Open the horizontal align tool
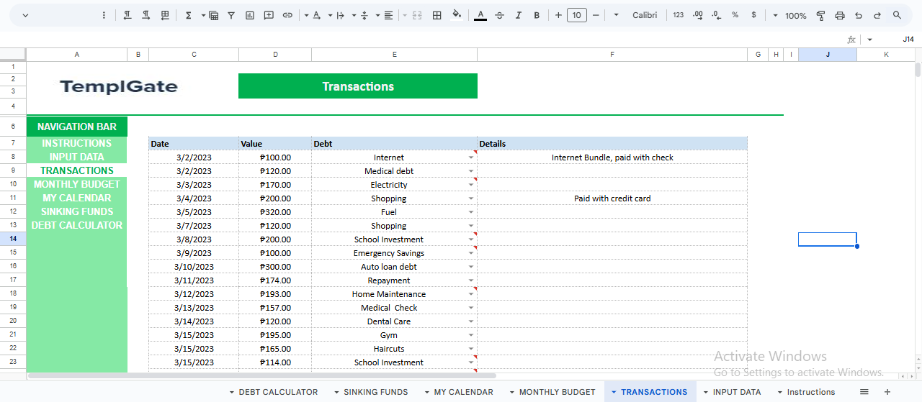 (x=389, y=15)
